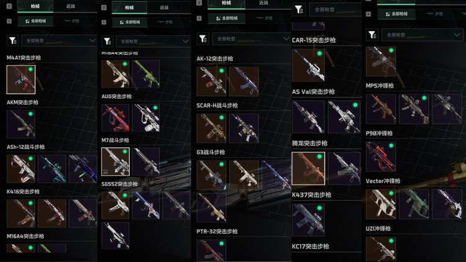
Task: Switch to 近战 tab above the M4A1 list
Action: (x=71, y=6)
